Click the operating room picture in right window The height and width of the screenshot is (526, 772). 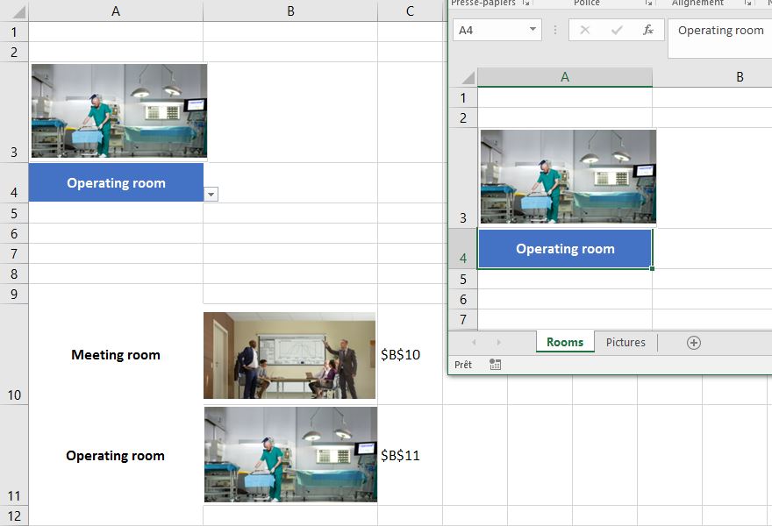click(568, 176)
